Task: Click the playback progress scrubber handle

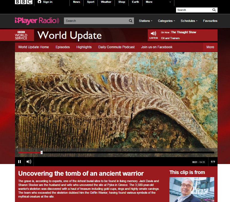Action: tap(42, 152)
